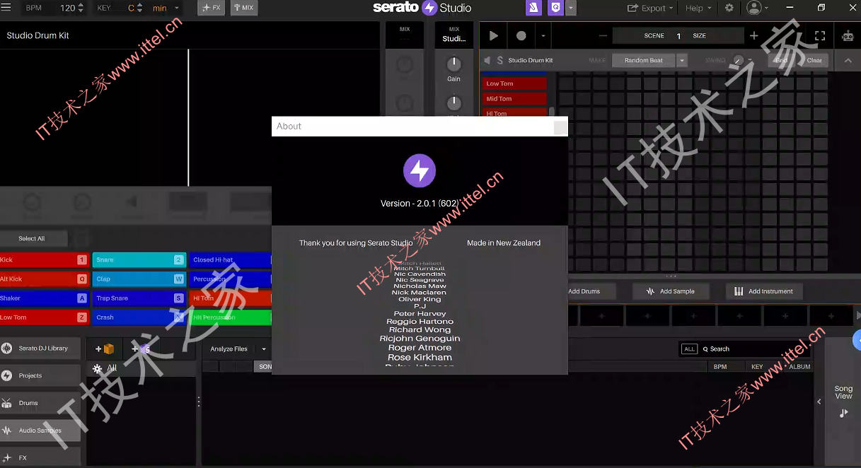
Task: Toggle the MIX panel button
Action: tap(243, 8)
